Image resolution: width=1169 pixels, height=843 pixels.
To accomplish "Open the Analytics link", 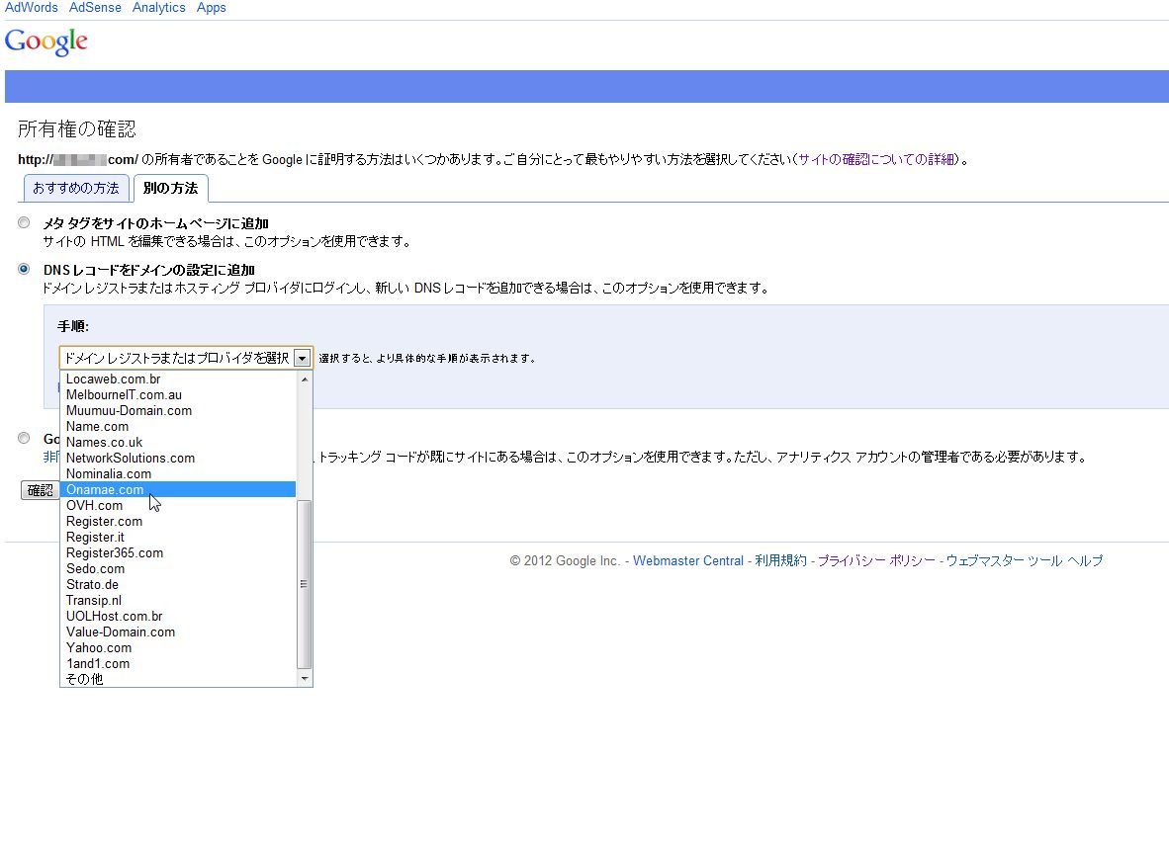I will 159,8.
